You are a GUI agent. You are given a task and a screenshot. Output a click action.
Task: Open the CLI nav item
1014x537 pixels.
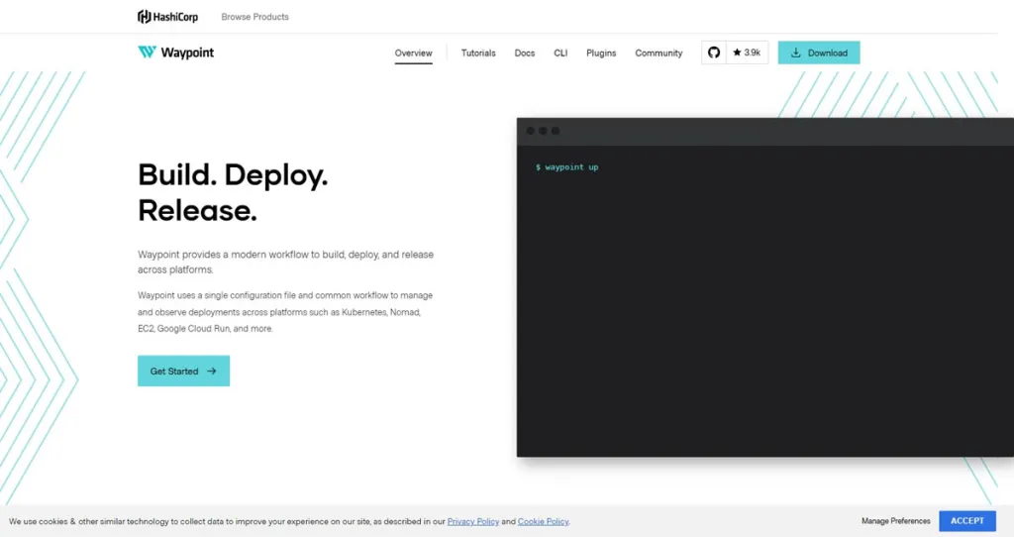[560, 54]
